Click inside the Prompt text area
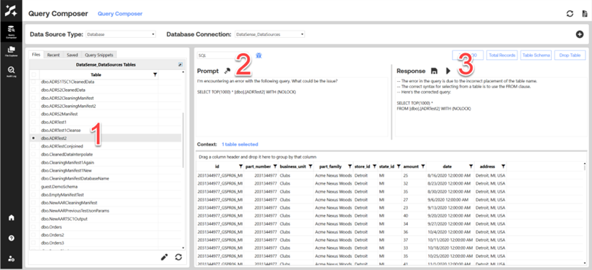The image size is (592, 270). tap(292, 107)
